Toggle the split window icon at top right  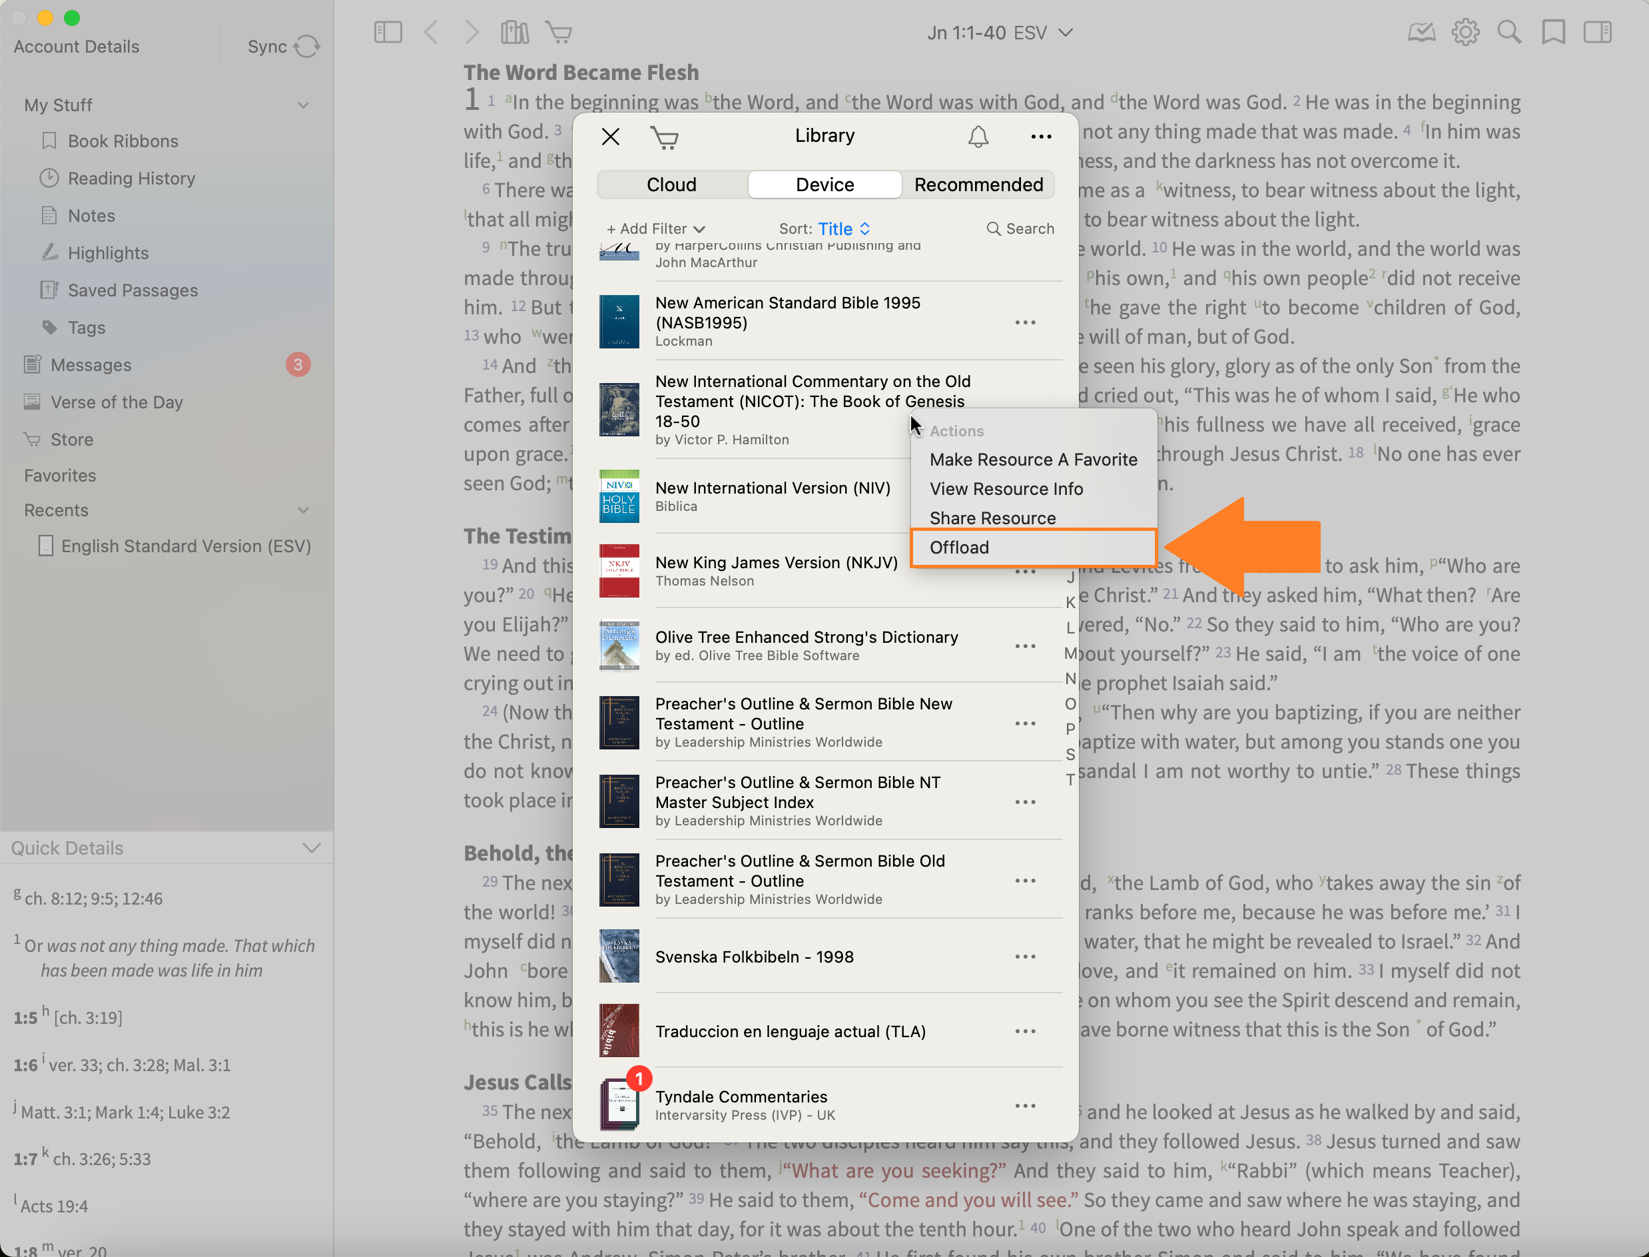[x=1598, y=32]
